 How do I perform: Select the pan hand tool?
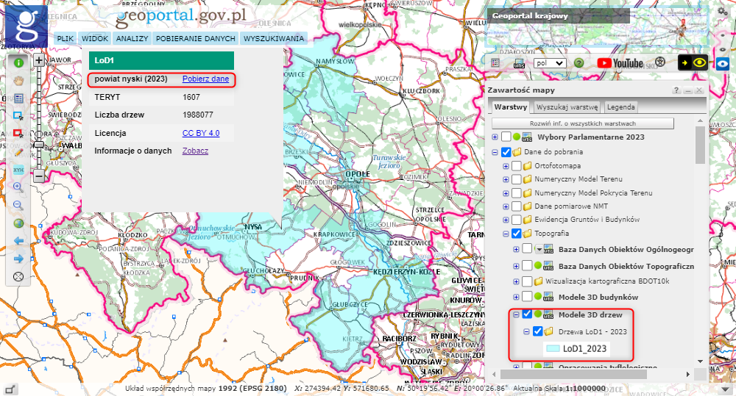pos(18,80)
